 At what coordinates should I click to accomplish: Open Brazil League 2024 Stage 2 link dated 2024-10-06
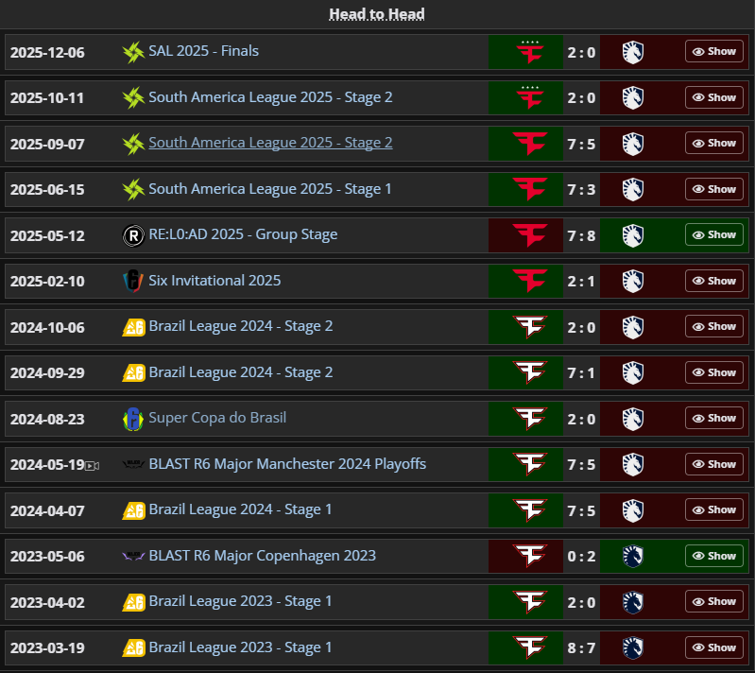tap(241, 326)
